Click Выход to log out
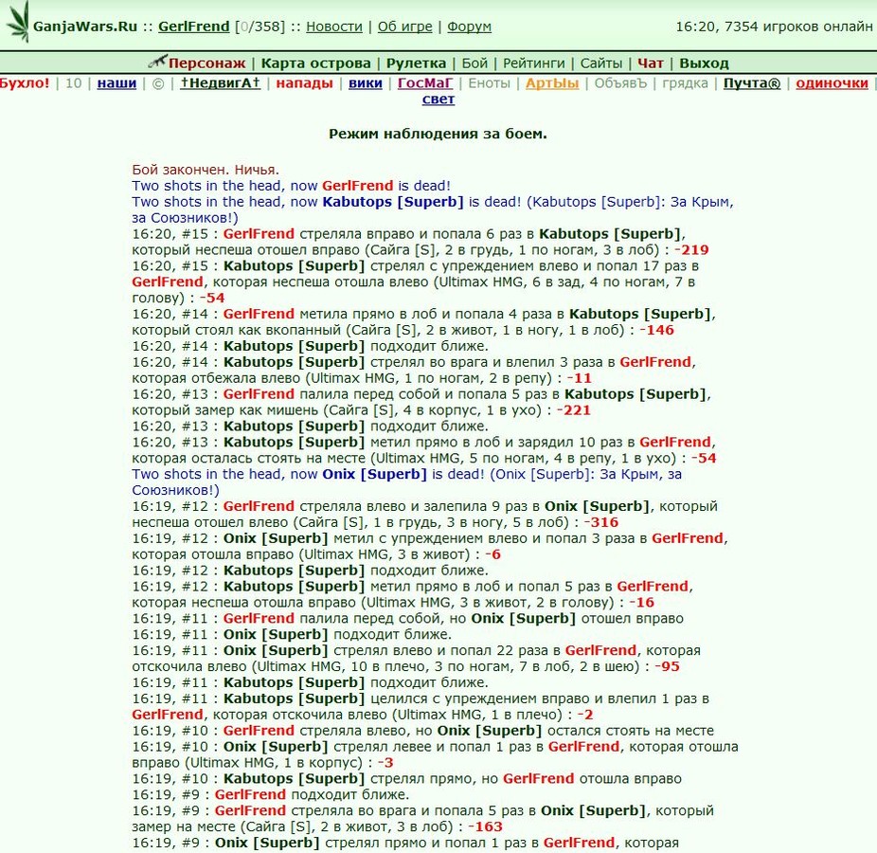877x853 pixels. (705, 64)
